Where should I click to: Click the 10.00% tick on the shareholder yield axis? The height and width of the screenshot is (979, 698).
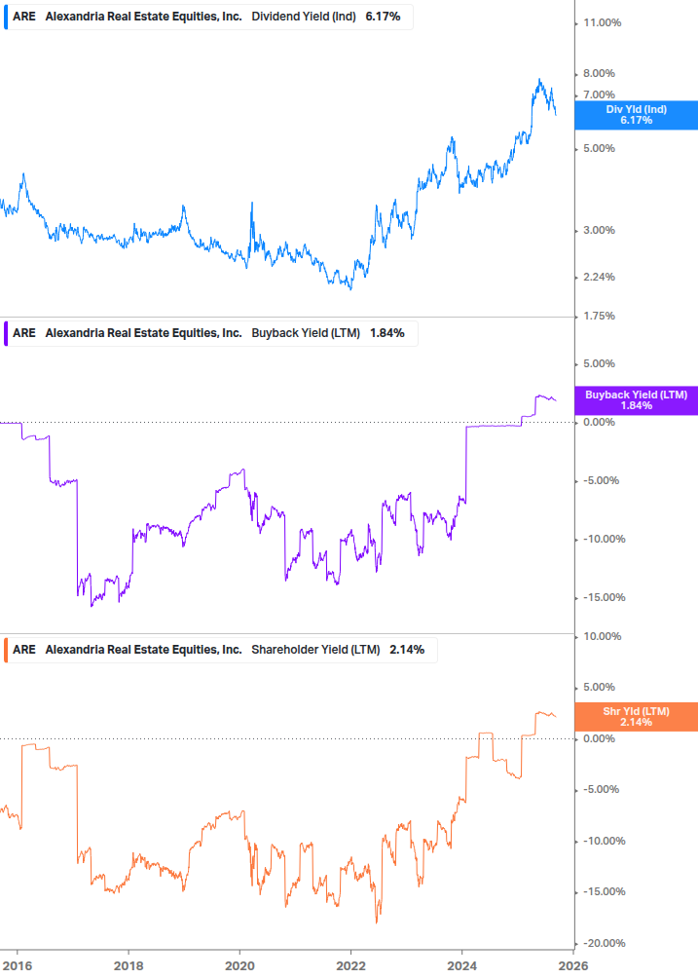click(x=602, y=637)
